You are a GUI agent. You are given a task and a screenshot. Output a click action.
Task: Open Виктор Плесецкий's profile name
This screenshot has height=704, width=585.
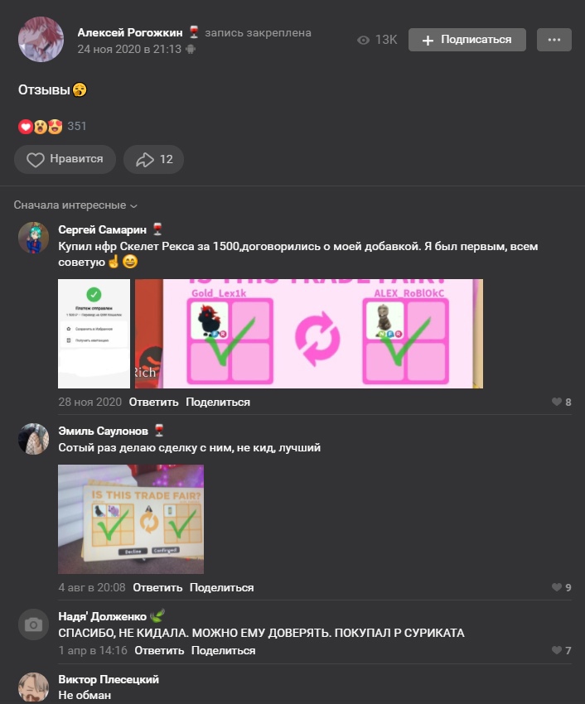coord(109,679)
